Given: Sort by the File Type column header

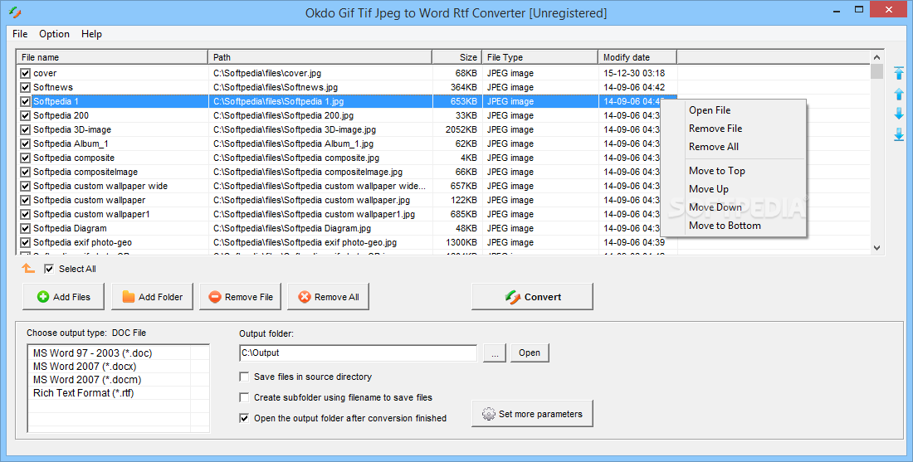Looking at the screenshot, I should coord(540,57).
